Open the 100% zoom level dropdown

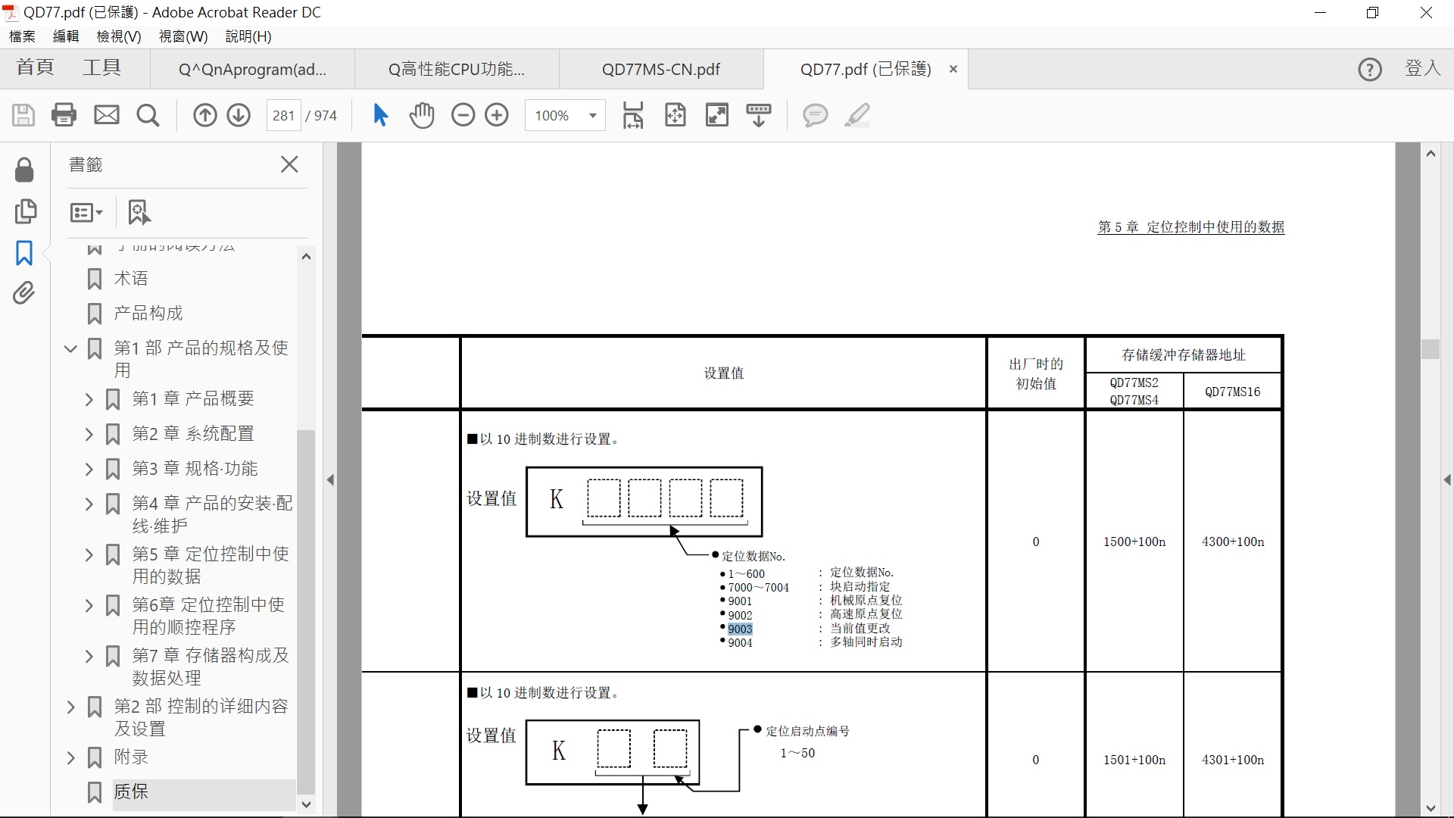(592, 116)
